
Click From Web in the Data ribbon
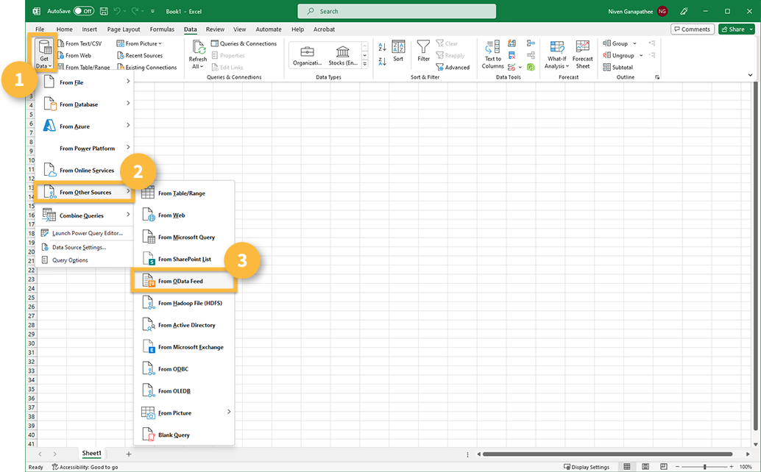(74, 55)
